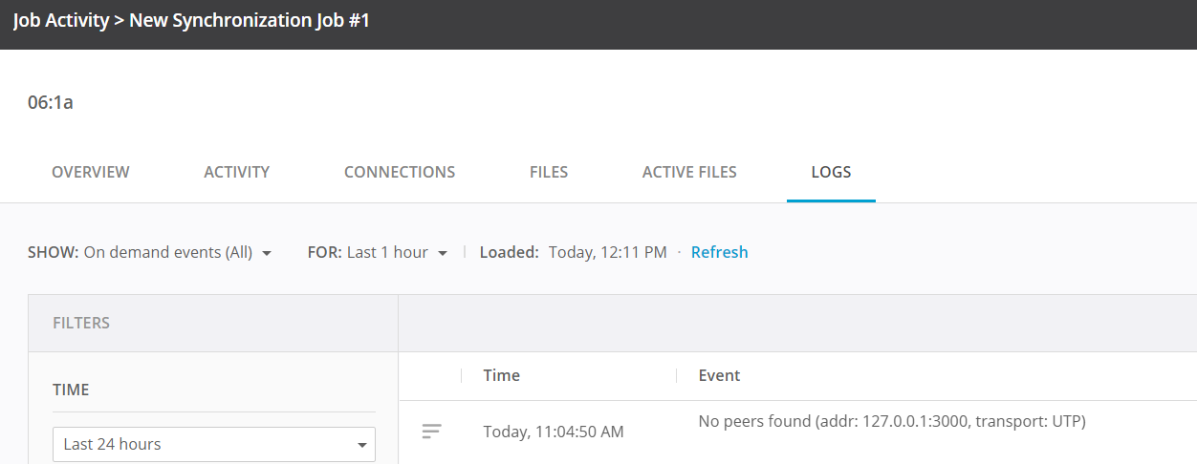The image size is (1197, 464).
Task: Open the Active Files tab
Action: click(689, 172)
